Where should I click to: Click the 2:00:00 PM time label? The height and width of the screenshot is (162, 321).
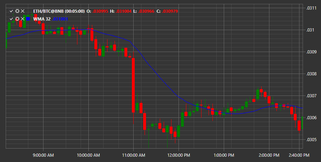pos(269,155)
